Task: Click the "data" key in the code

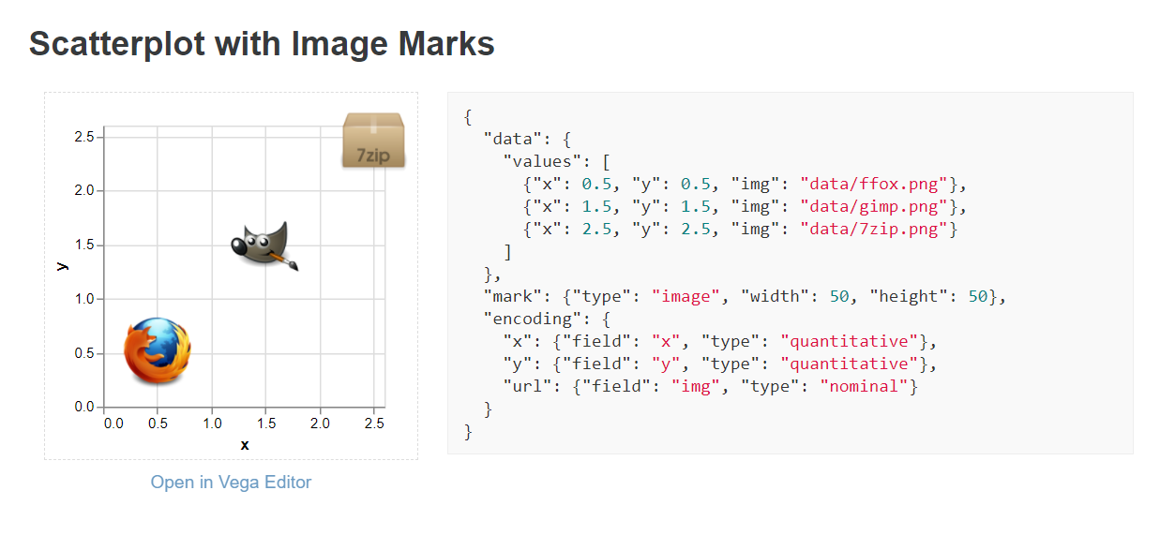Action: (x=511, y=139)
